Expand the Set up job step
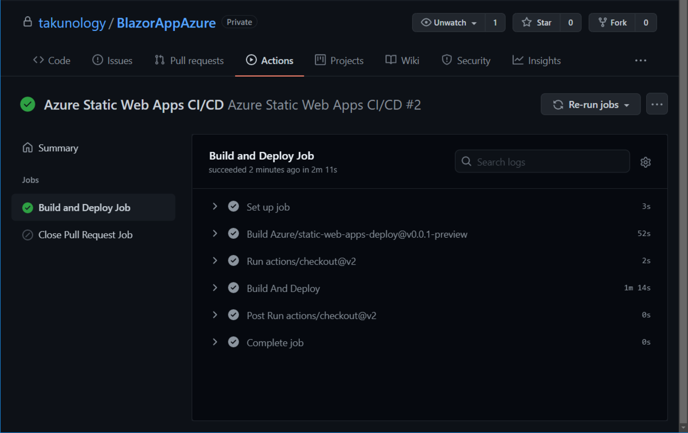This screenshot has width=688, height=433. point(215,206)
